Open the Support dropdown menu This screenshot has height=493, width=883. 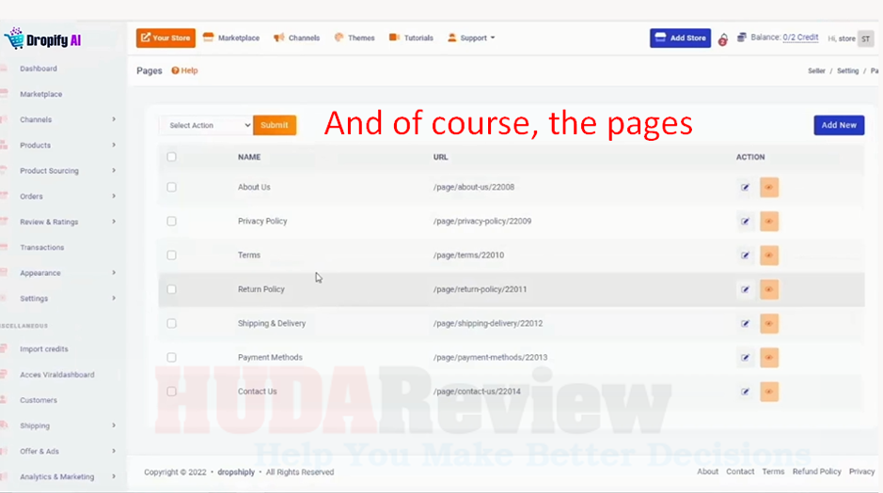click(471, 39)
